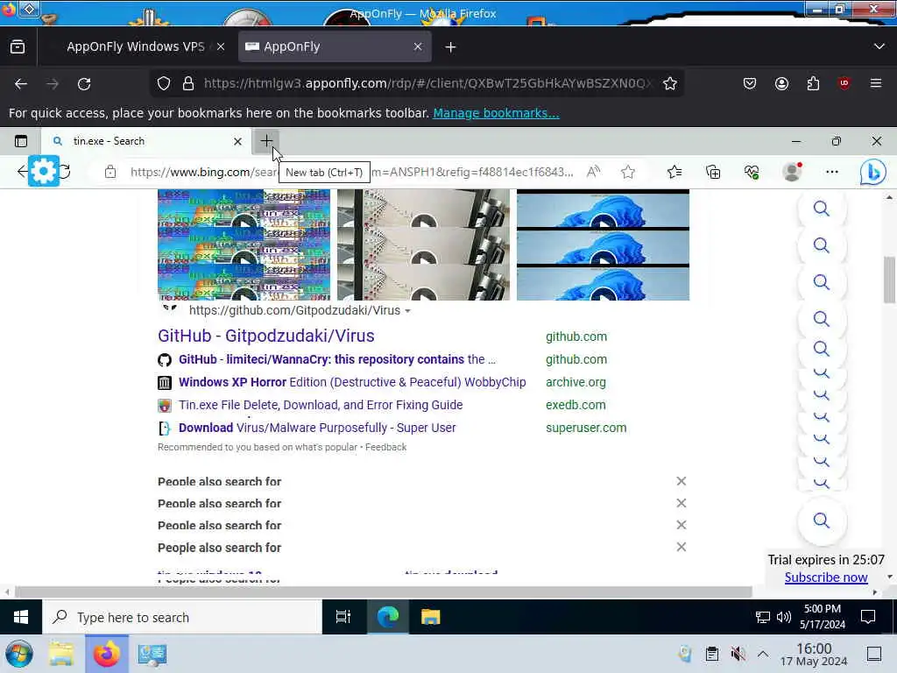Open Edge settings and more ellipsis
This screenshot has width=897, height=673.
[x=832, y=172]
